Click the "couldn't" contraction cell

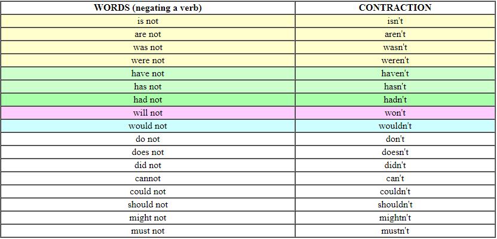395,191
